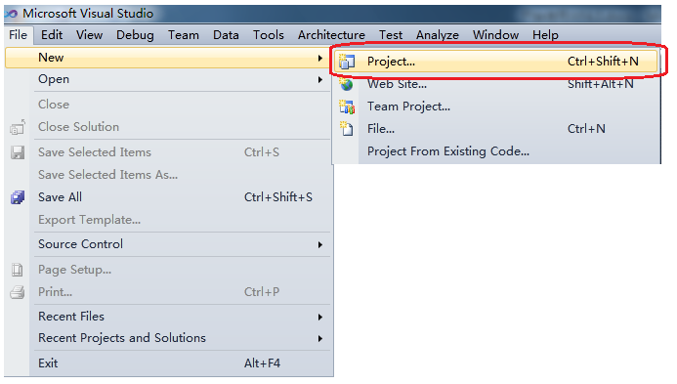The height and width of the screenshot is (384, 677).
Task: Click the new File document icon
Action: coord(346,129)
